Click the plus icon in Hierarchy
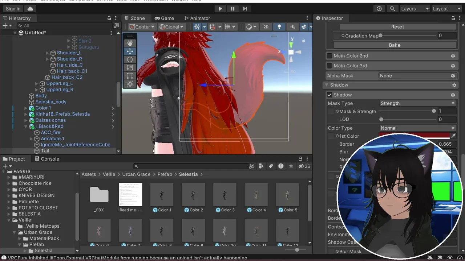 click(5, 25)
